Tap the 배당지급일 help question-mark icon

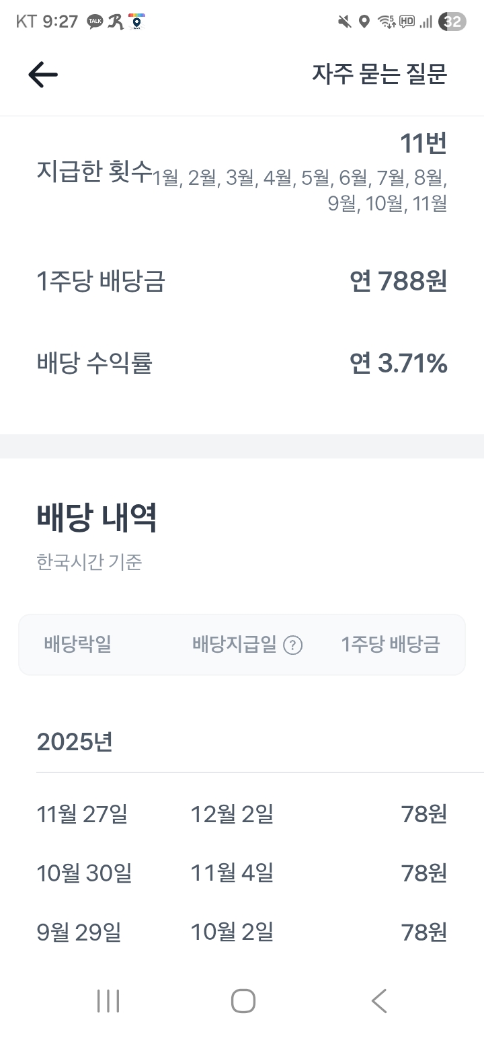[292, 645]
